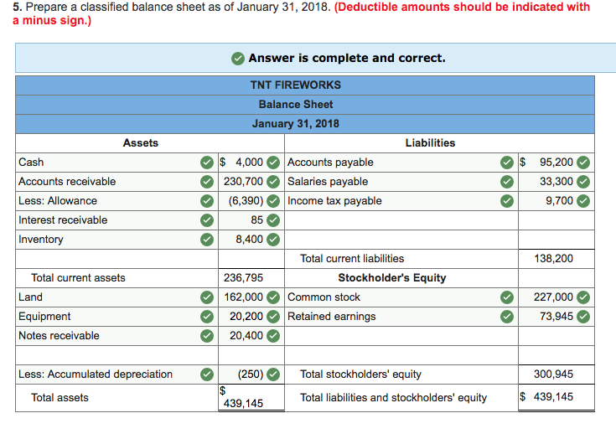Click the check icon after the 20,200 value
The height and width of the screenshot is (439, 616).
click(273, 317)
